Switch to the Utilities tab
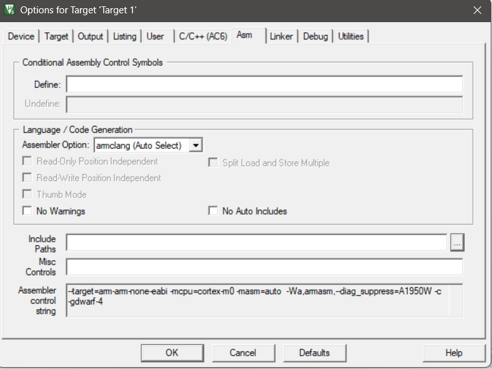The height and width of the screenshot is (369, 492). (x=351, y=37)
